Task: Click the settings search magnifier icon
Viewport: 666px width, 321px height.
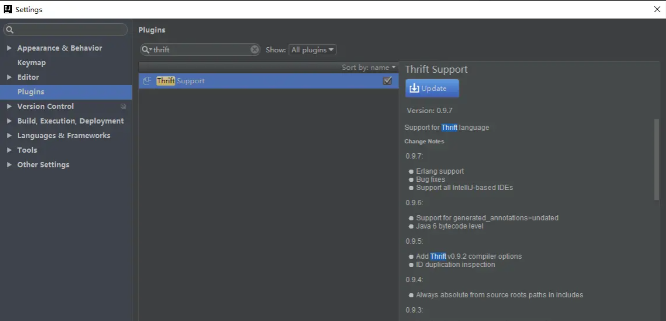Action: click(10, 30)
